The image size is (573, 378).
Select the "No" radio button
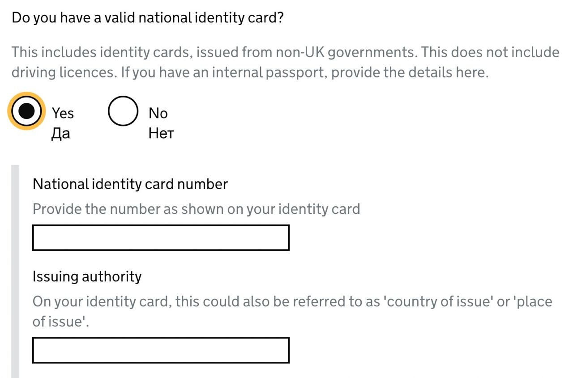(x=123, y=111)
